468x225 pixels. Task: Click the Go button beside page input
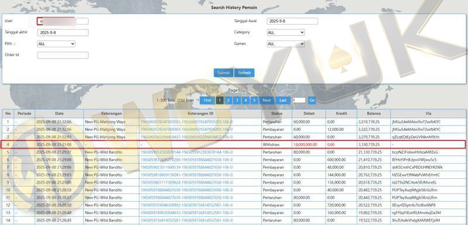coord(312,101)
